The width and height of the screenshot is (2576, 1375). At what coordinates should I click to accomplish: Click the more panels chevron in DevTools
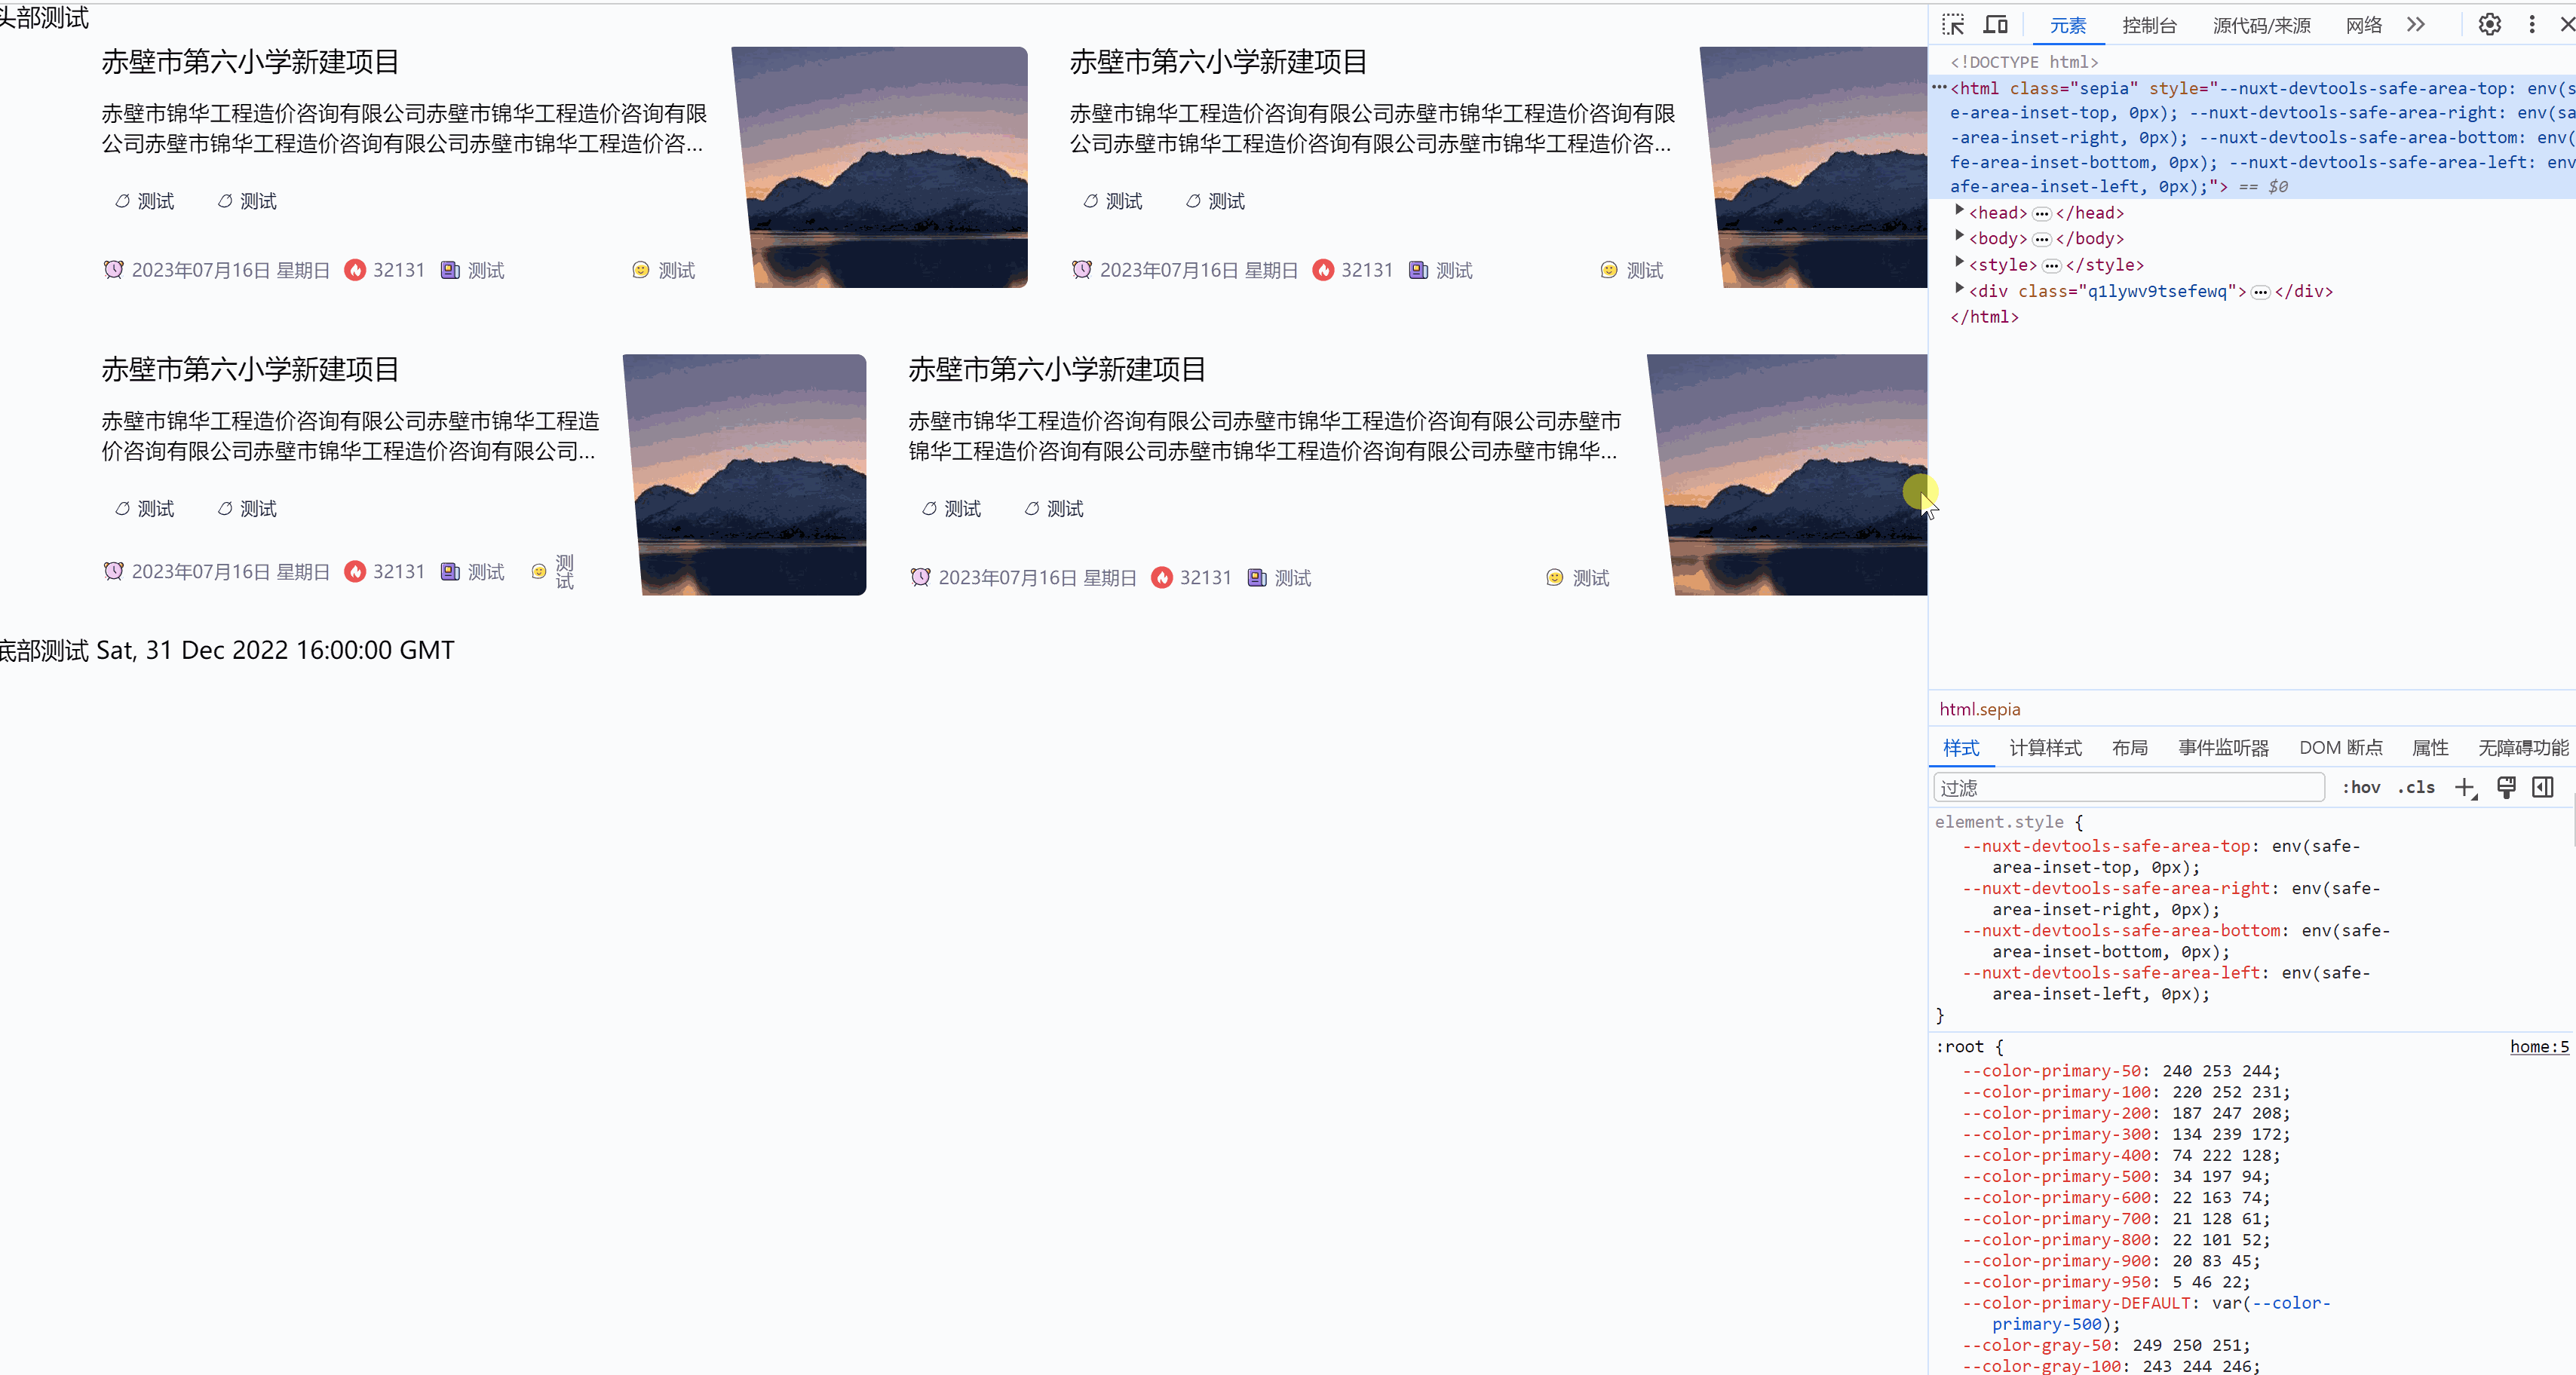(x=2416, y=24)
